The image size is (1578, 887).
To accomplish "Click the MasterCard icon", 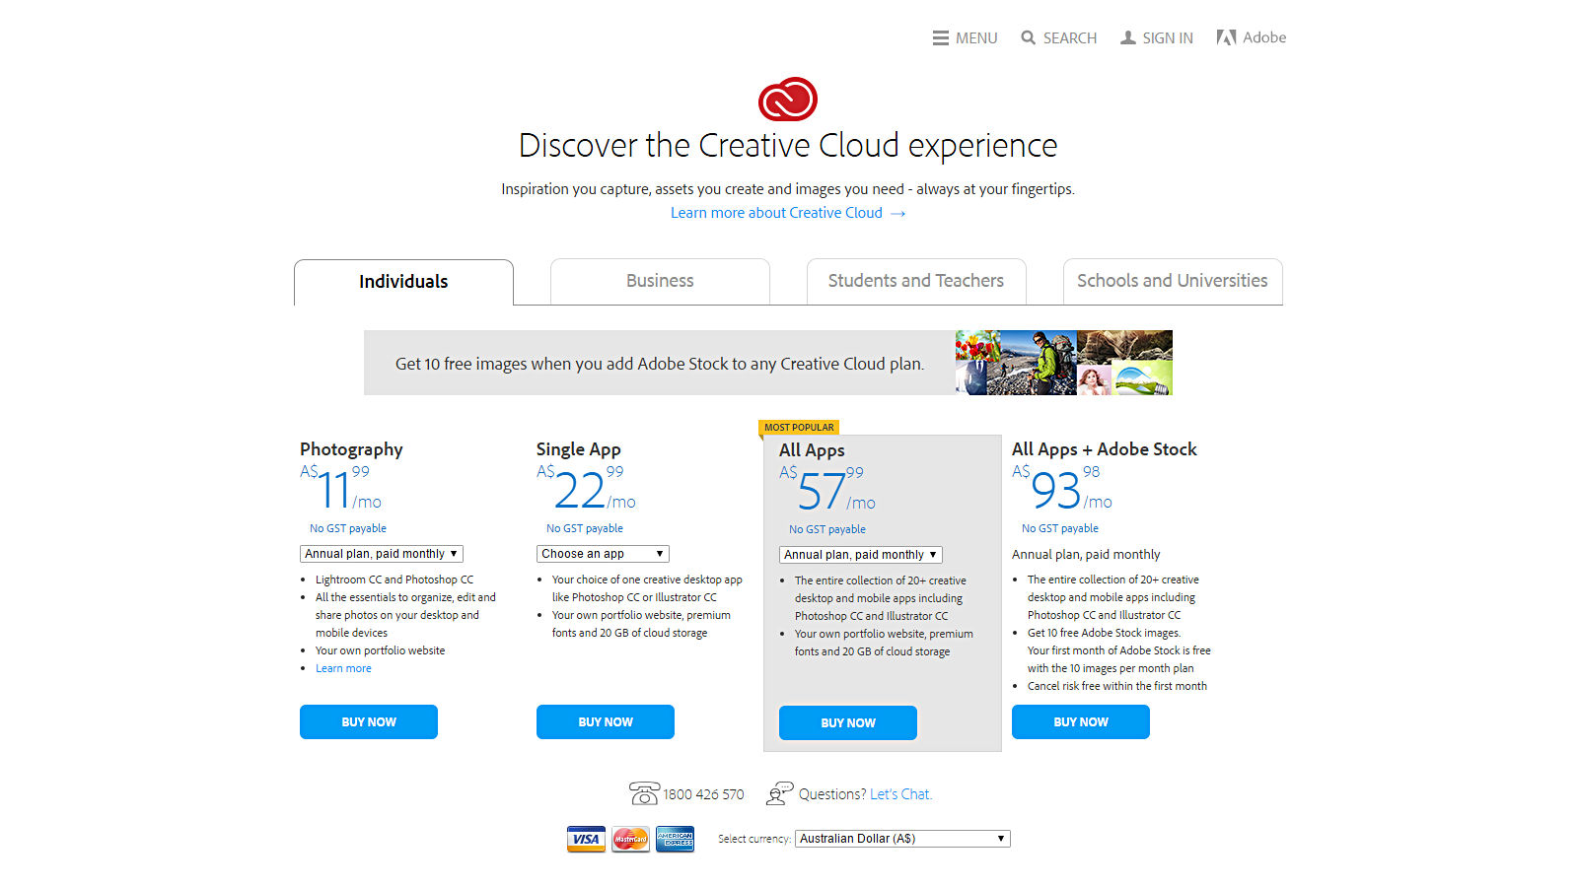I will (x=630, y=839).
